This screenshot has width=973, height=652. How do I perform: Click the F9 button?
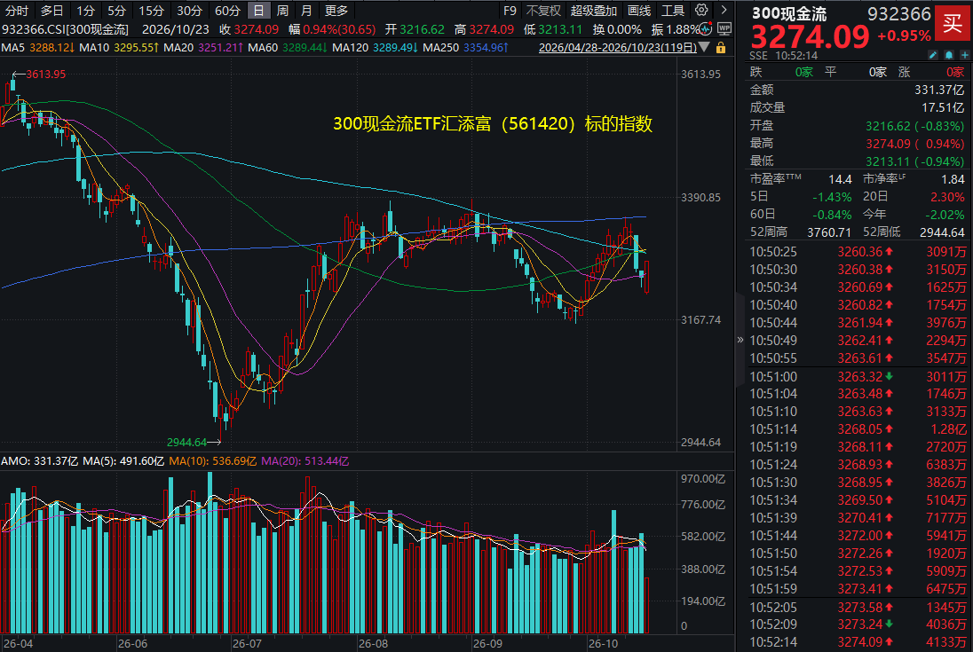[510, 11]
